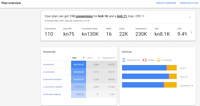
Task: Click the Devices card title
Action: [127, 52]
